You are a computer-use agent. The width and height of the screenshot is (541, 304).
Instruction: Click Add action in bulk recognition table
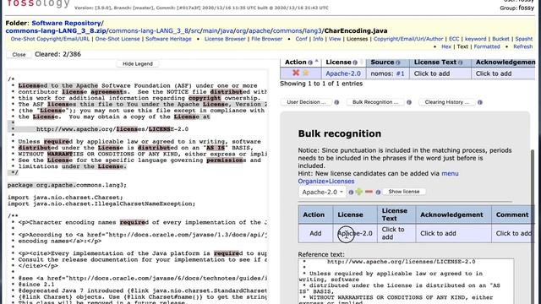[x=315, y=233]
